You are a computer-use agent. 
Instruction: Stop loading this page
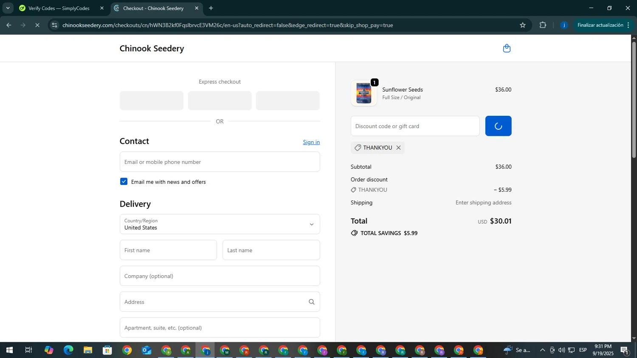pyautogui.click(x=37, y=25)
